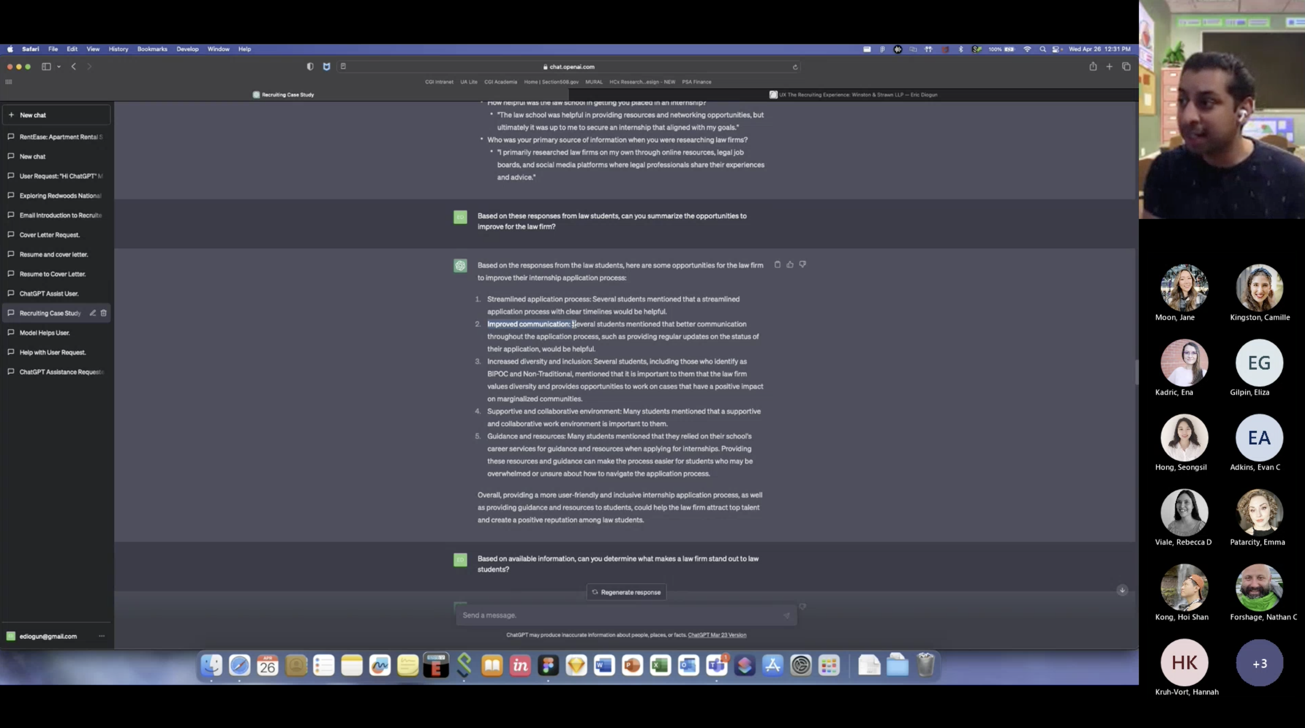Click the thumbs down icon on response
Image resolution: width=1305 pixels, height=728 pixels.
point(802,265)
